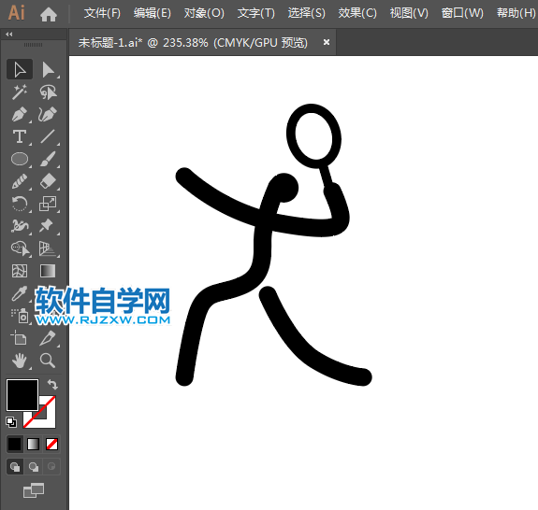Image resolution: width=538 pixels, height=510 pixels.
Task: Change the screen mode
Action: coord(34,490)
